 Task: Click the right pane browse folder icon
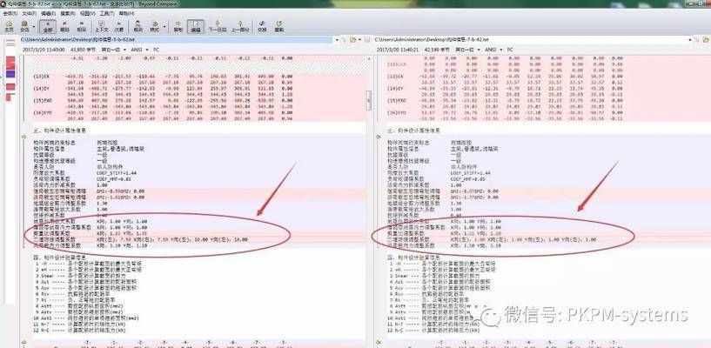pyautogui.click(x=707, y=40)
